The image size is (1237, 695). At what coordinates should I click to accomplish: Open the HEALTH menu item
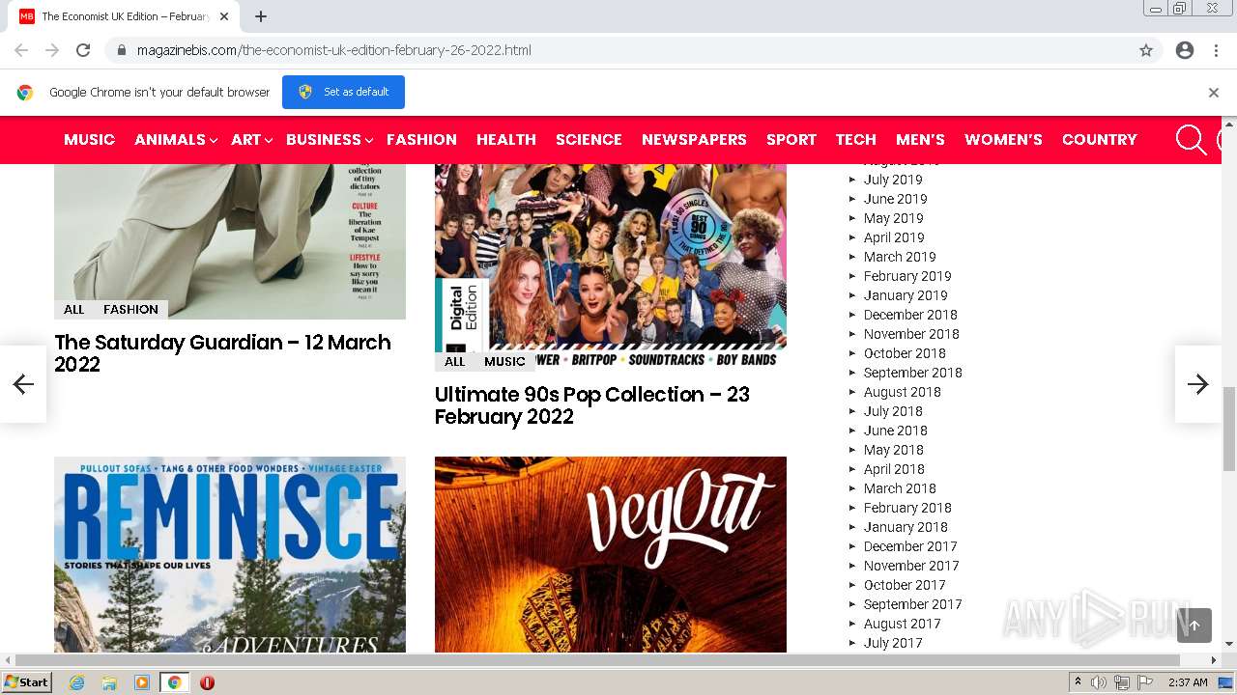(x=505, y=140)
